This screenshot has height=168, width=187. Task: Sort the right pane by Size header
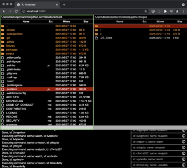click(x=180, y=21)
